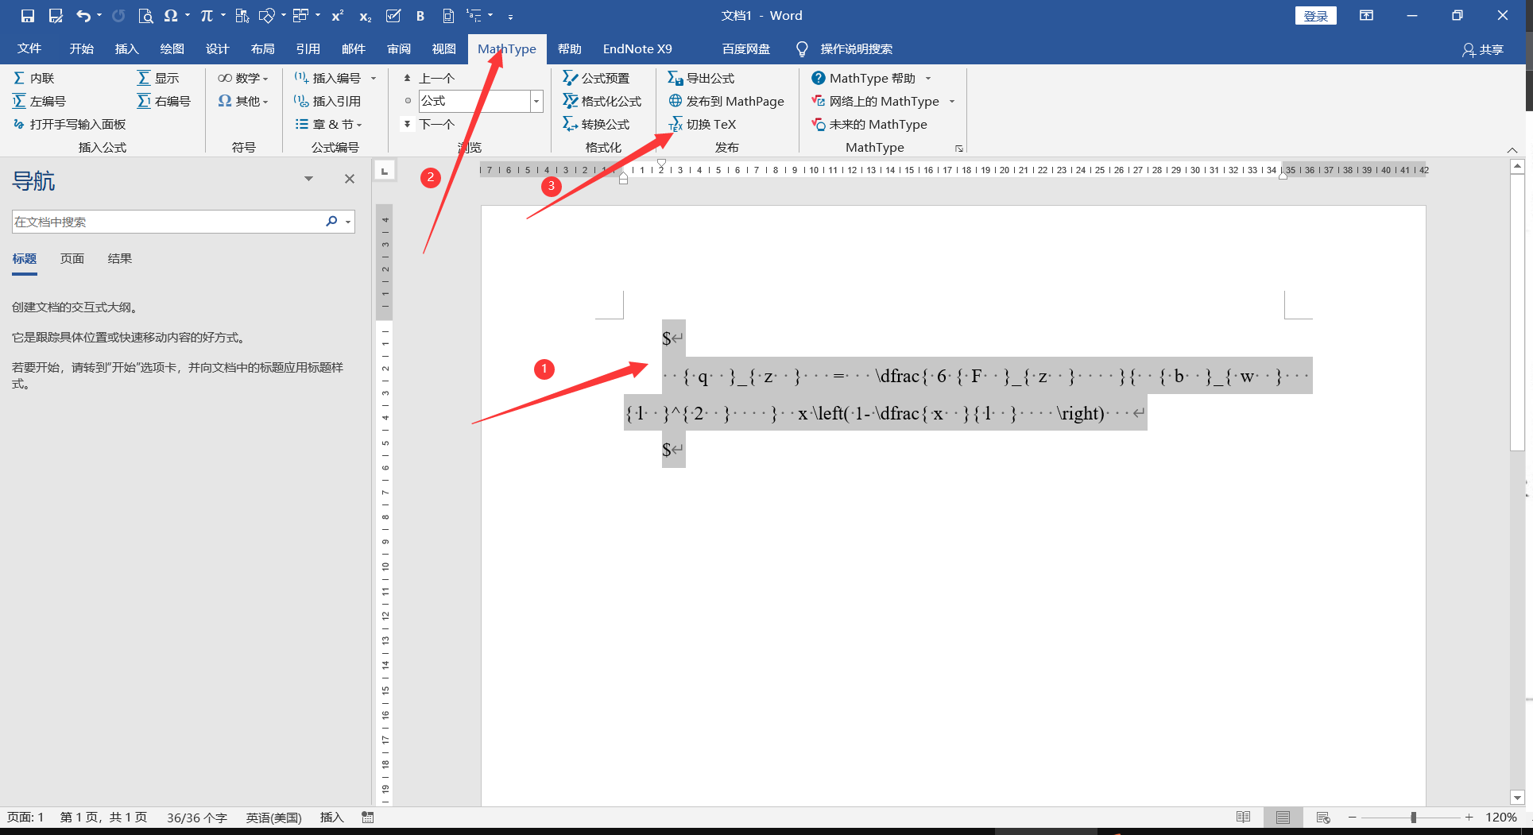Image resolution: width=1533 pixels, height=835 pixels.
Task: Go to previous equation 上一个
Action: (429, 78)
